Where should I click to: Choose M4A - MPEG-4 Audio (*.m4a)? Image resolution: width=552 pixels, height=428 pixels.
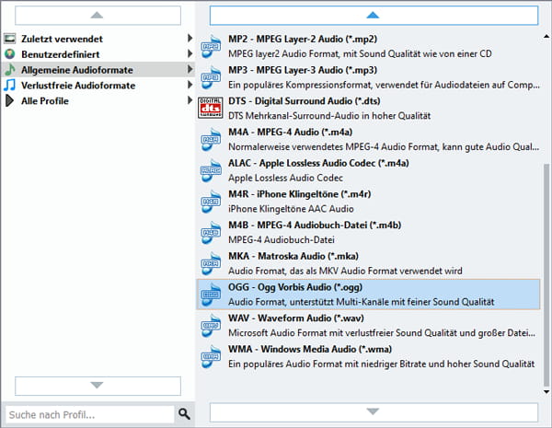[368, 139]
